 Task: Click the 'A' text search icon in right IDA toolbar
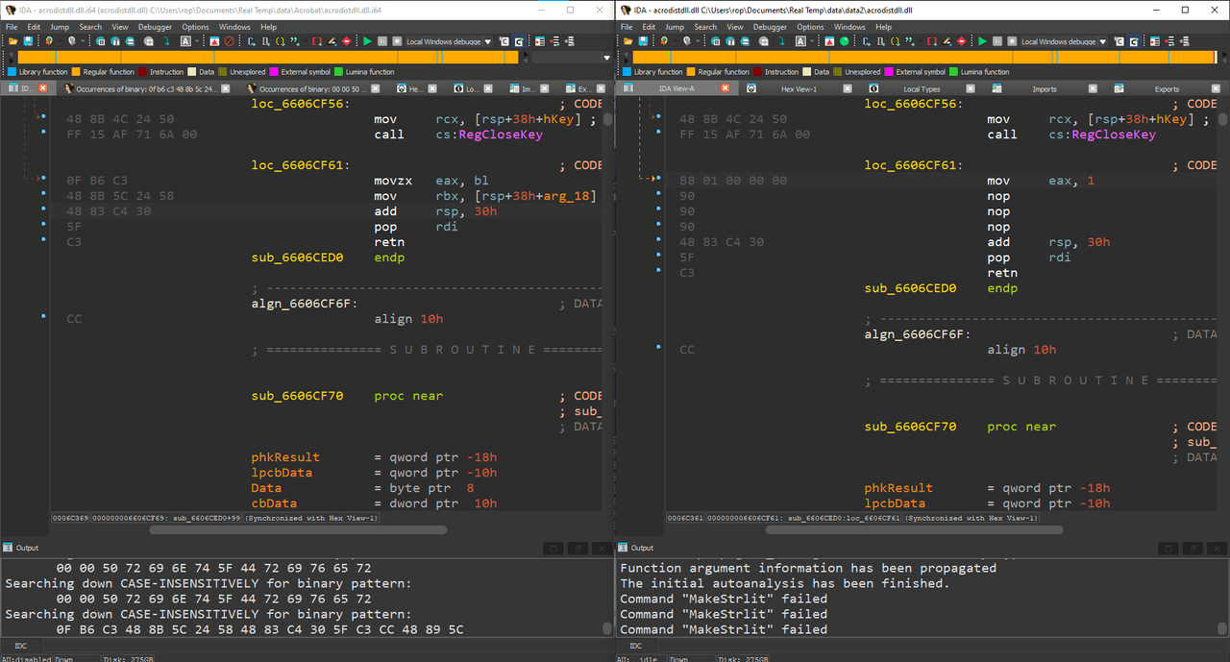800,41
